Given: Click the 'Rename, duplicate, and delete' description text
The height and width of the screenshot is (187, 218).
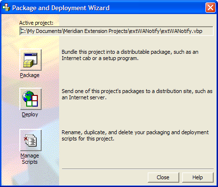Looking at the screenshot, I should click(135, 135).
